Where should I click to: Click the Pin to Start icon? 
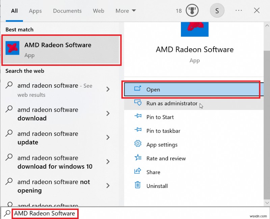coord(138,117)
